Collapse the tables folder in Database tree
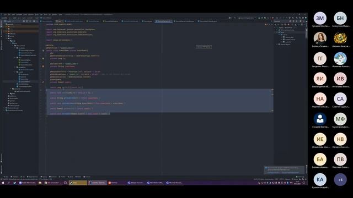This screenshot has width=353, height=198. (x=280, y=35)
